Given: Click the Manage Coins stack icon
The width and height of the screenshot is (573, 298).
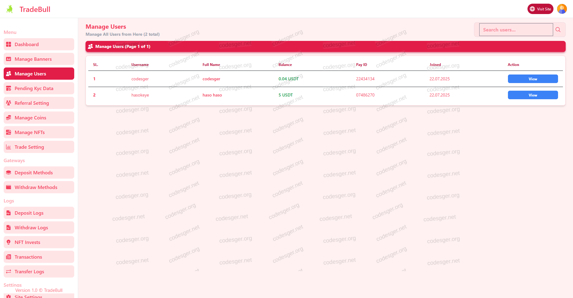Looking at the screenshot, I should click(9, 118).
